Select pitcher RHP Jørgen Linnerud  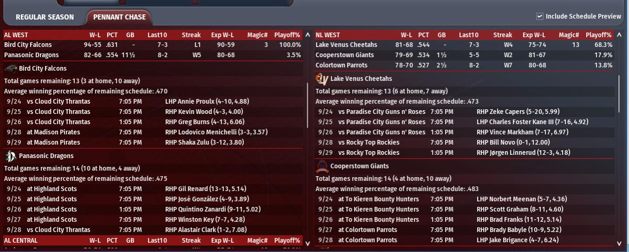[x=524, y=153]
